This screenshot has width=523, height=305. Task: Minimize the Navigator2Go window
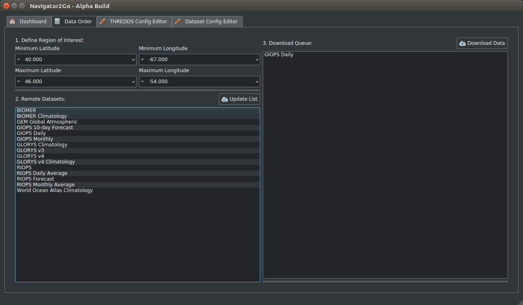click(14, 6)
